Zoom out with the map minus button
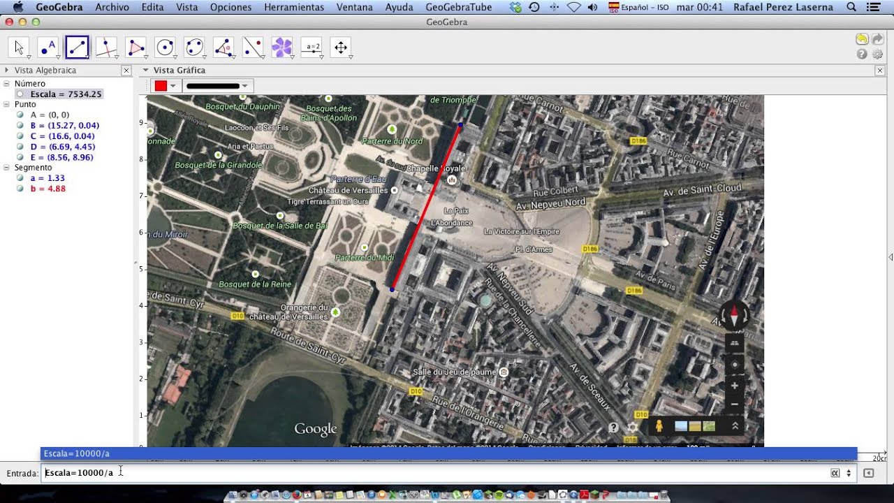The width and height of the screenshot is (894, 503). [734, 404]
